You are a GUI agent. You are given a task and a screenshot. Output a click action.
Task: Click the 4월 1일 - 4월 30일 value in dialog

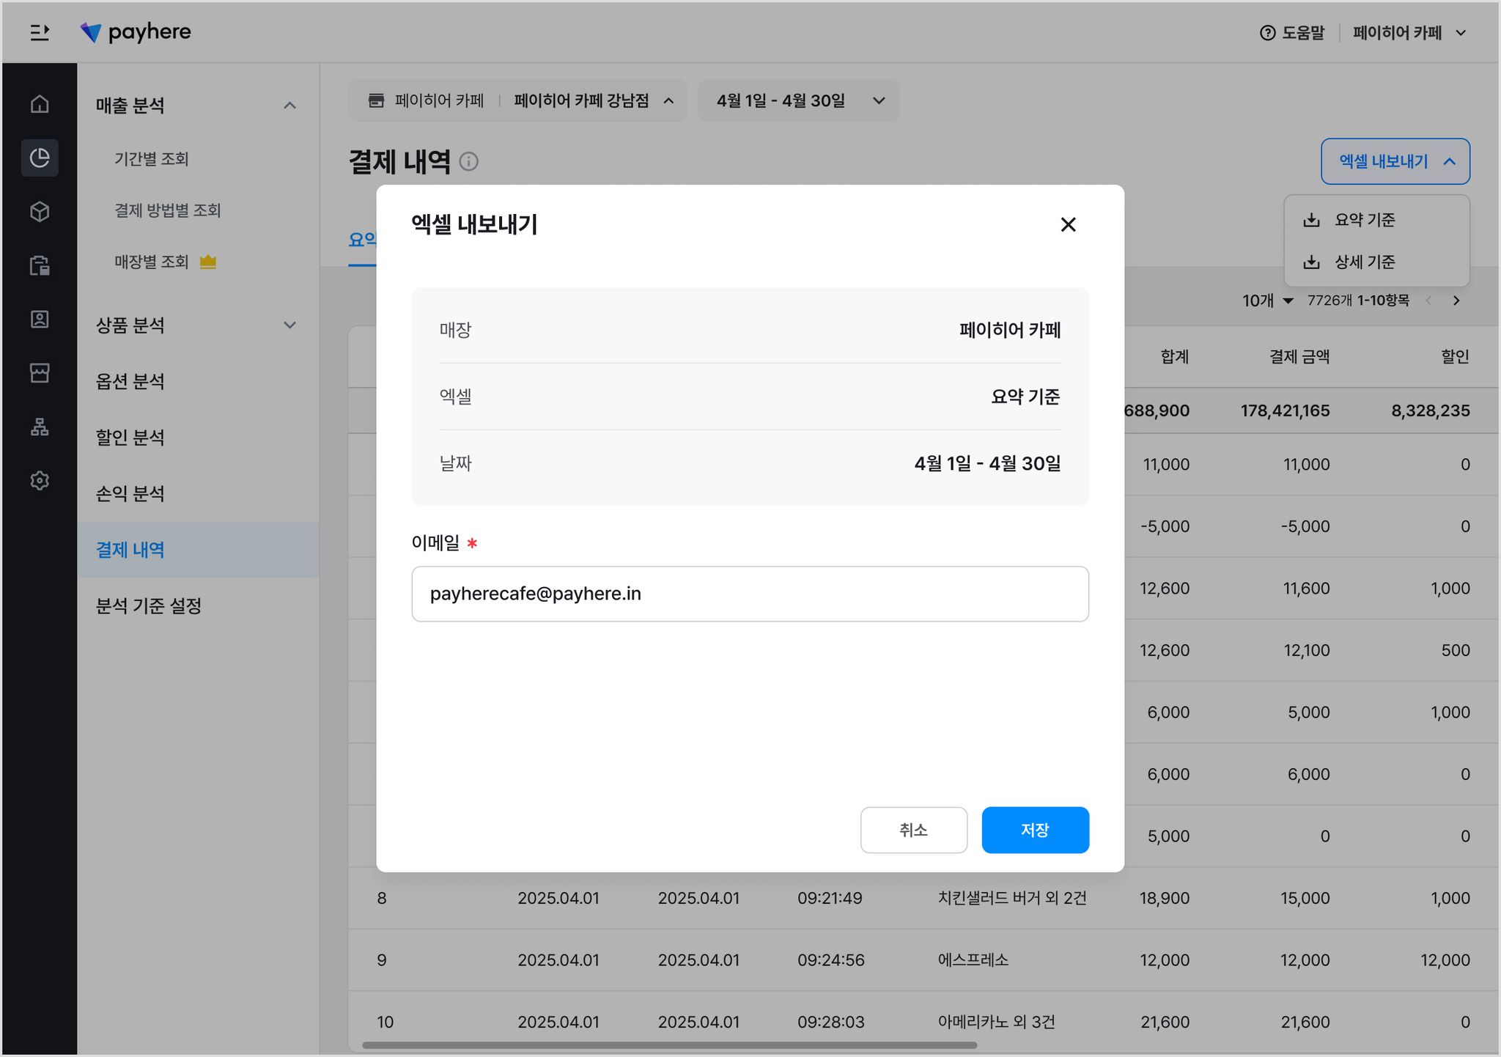tap(988, 463)
